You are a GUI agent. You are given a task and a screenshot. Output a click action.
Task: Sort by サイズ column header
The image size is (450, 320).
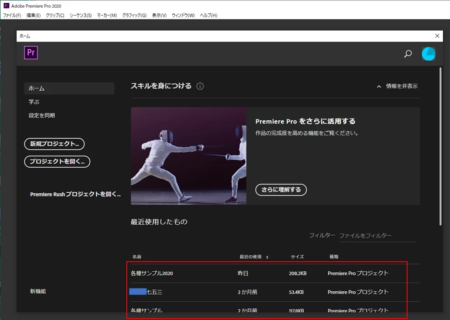(x=297, y=257)
